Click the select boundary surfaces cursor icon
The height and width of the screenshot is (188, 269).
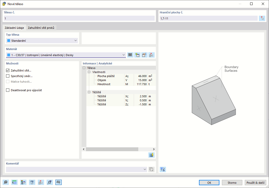click(x=262, y=18)
